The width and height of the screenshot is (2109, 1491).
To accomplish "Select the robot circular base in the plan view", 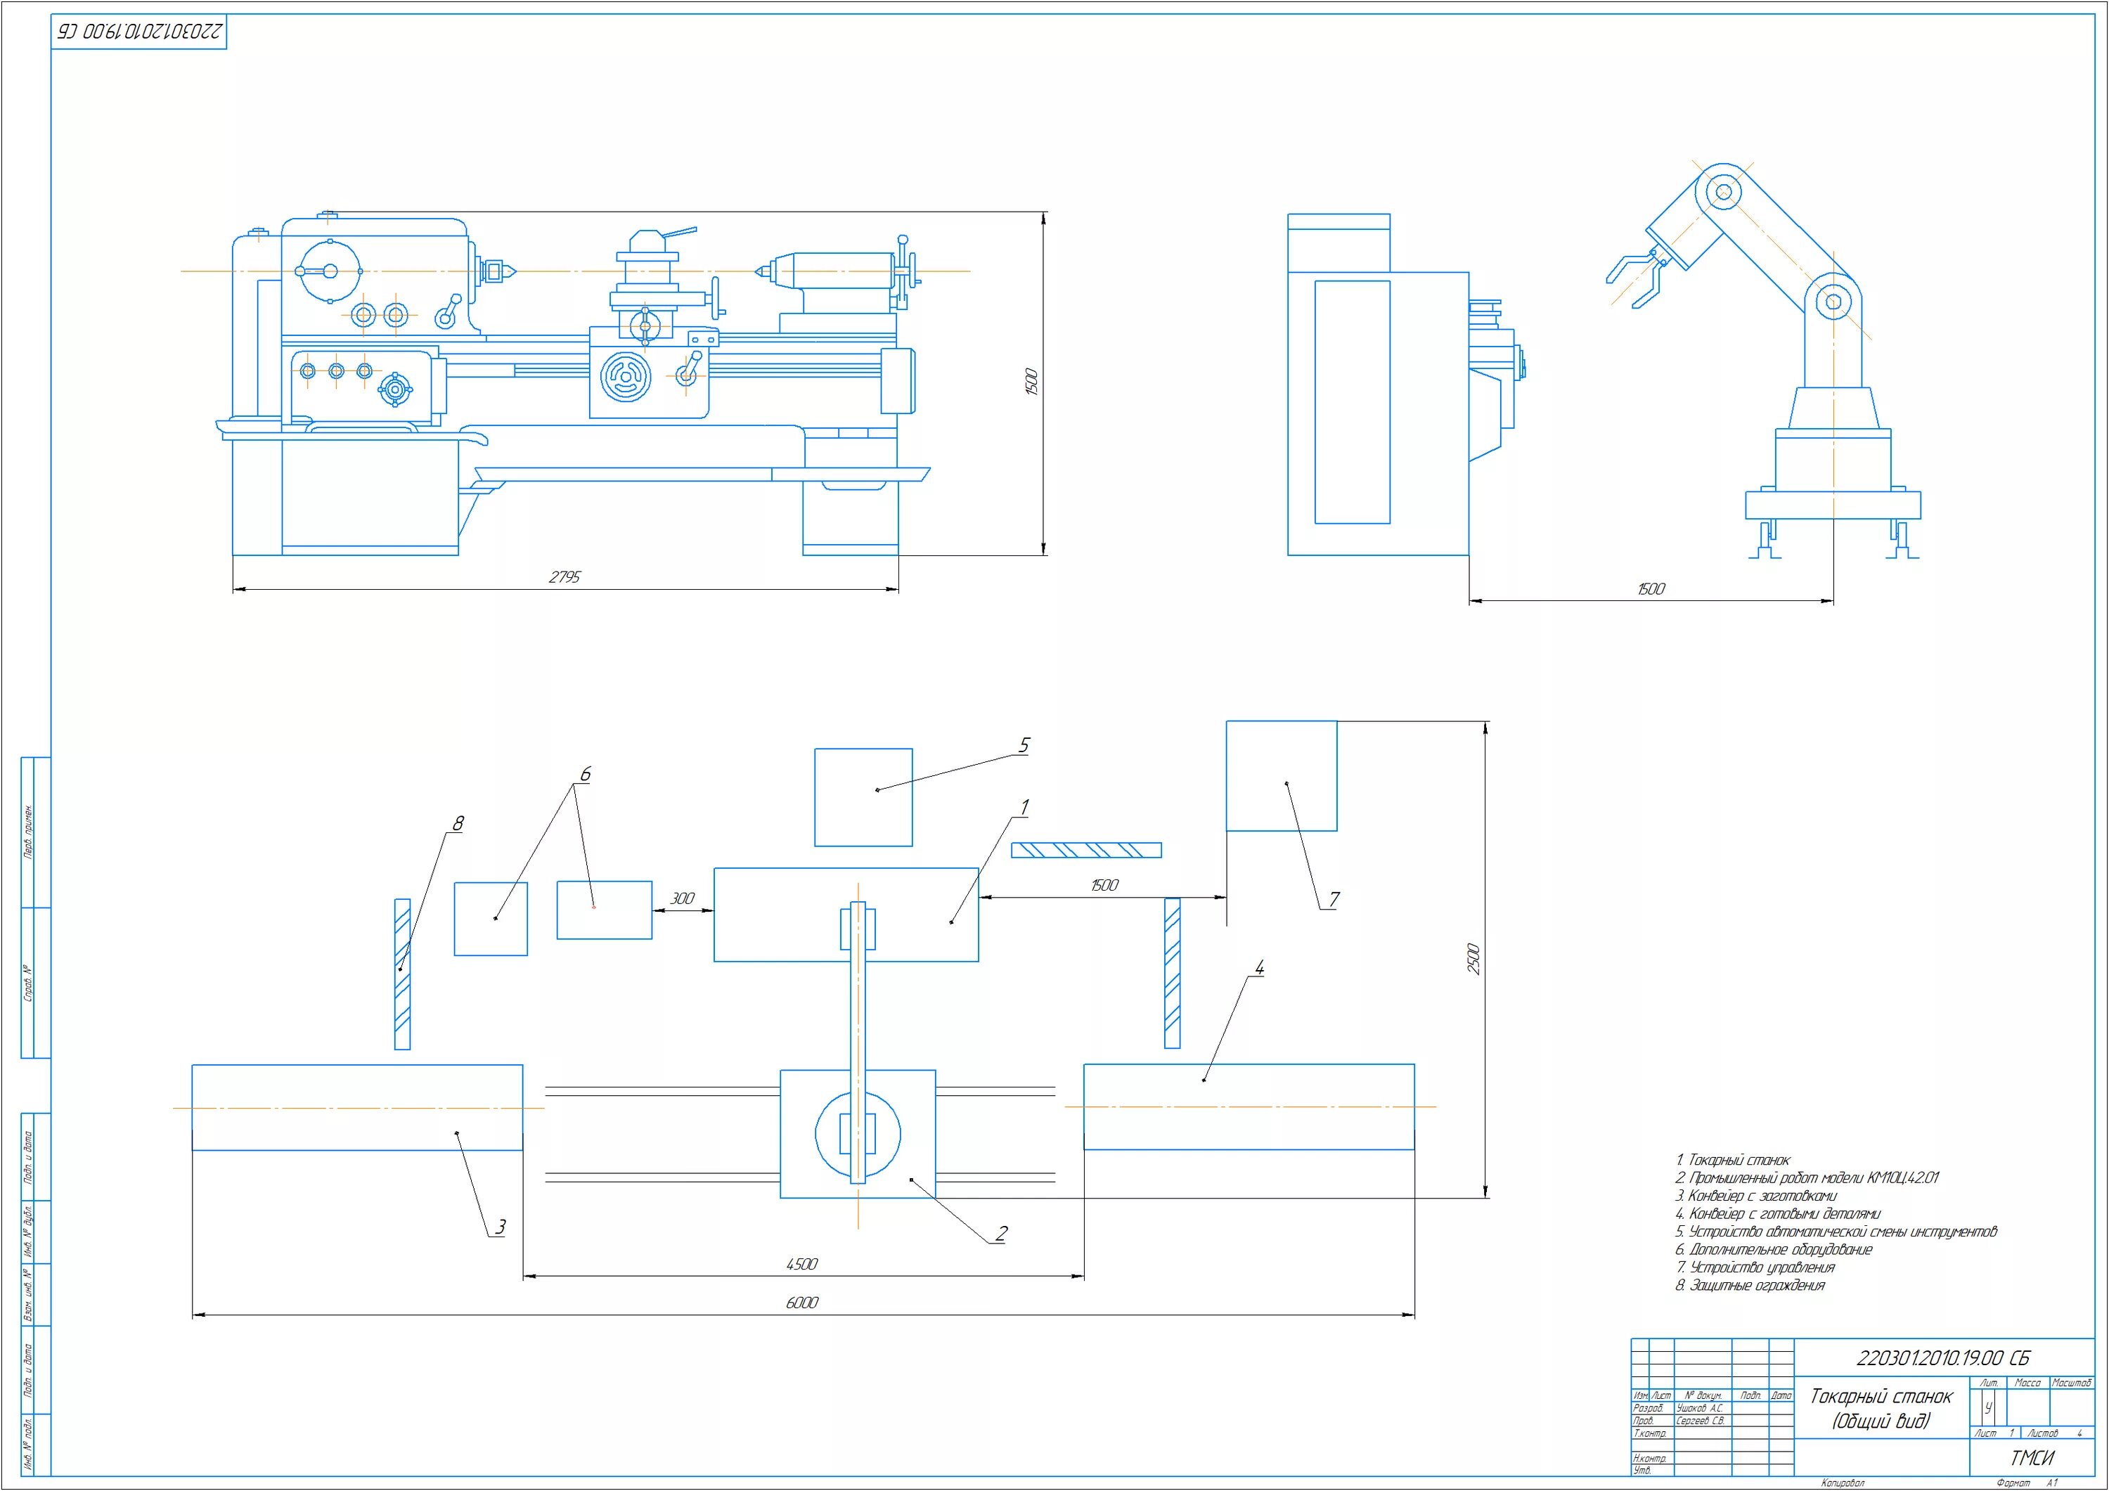I will pos(858,1135).
